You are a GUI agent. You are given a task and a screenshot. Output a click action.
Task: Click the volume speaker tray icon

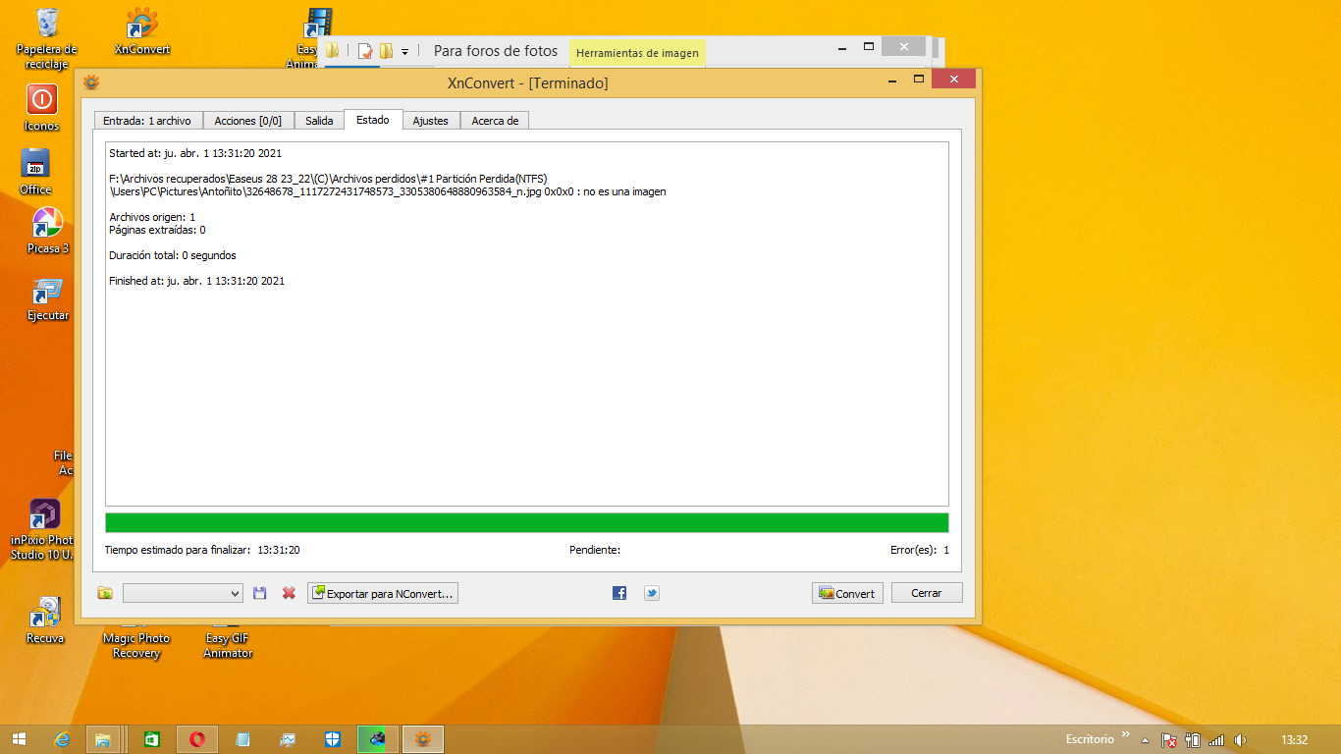(1240, 740)
